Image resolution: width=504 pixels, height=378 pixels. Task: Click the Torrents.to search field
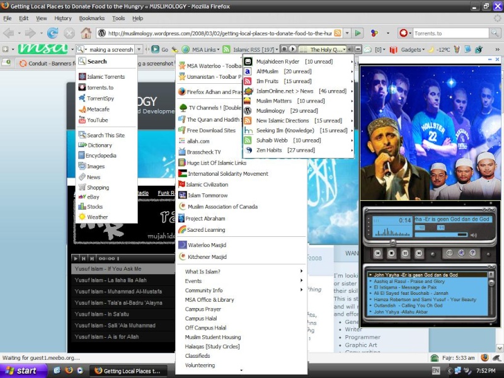[x=450, y=33]
